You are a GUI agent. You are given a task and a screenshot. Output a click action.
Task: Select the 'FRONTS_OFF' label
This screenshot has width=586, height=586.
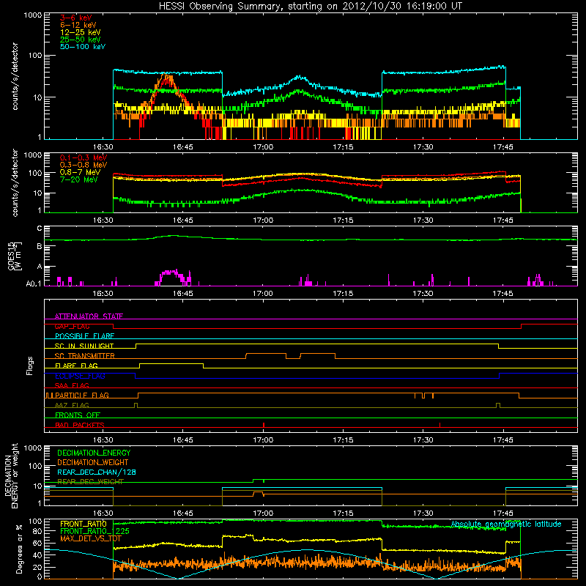(x=78, y=415)
